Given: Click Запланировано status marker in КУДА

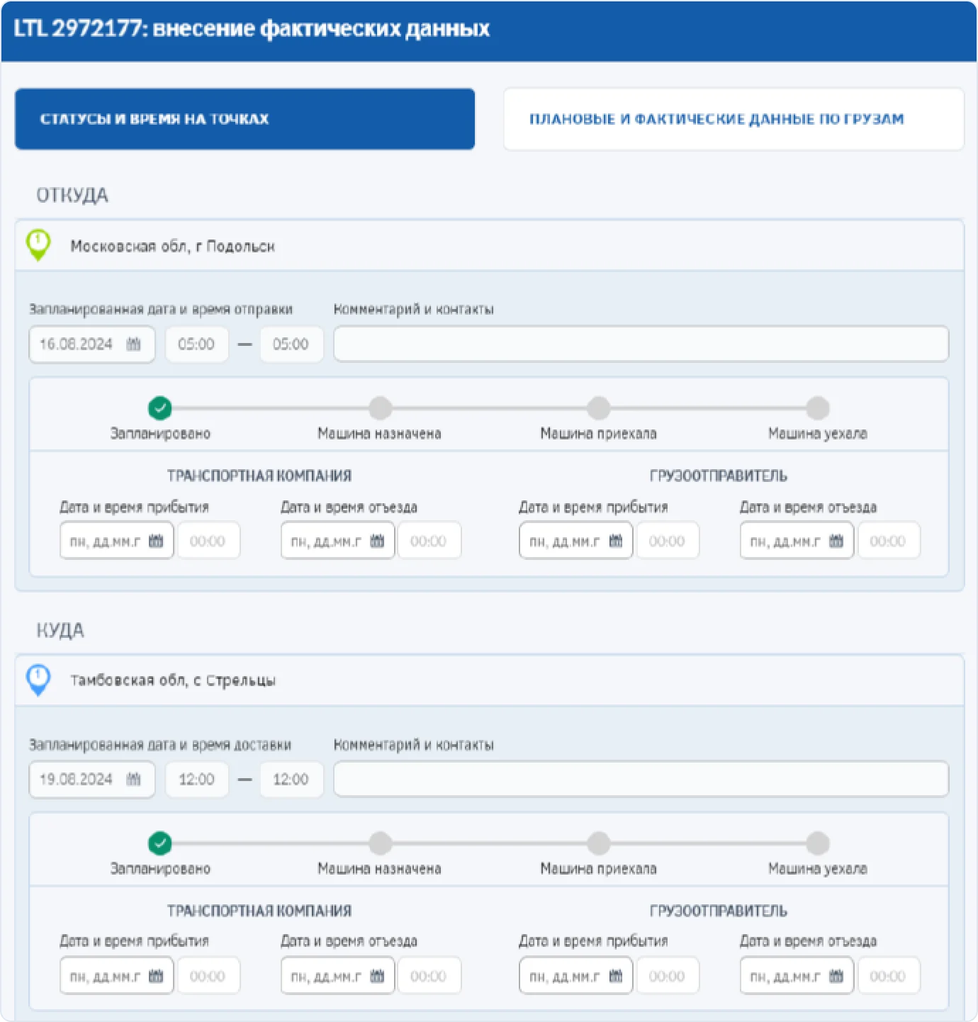Looking at the screenshot, I should (160, 843).
